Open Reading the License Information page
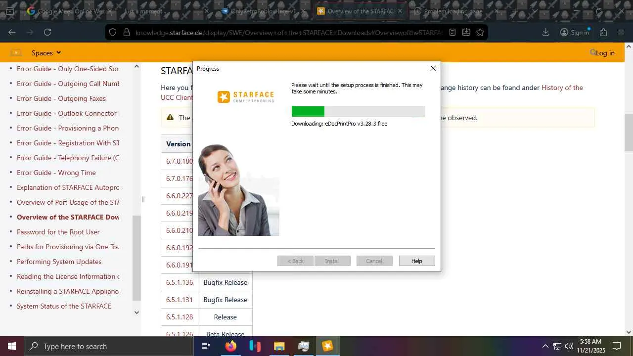The image size is (633, 356). pyautogui.click(x=68, y=276)
